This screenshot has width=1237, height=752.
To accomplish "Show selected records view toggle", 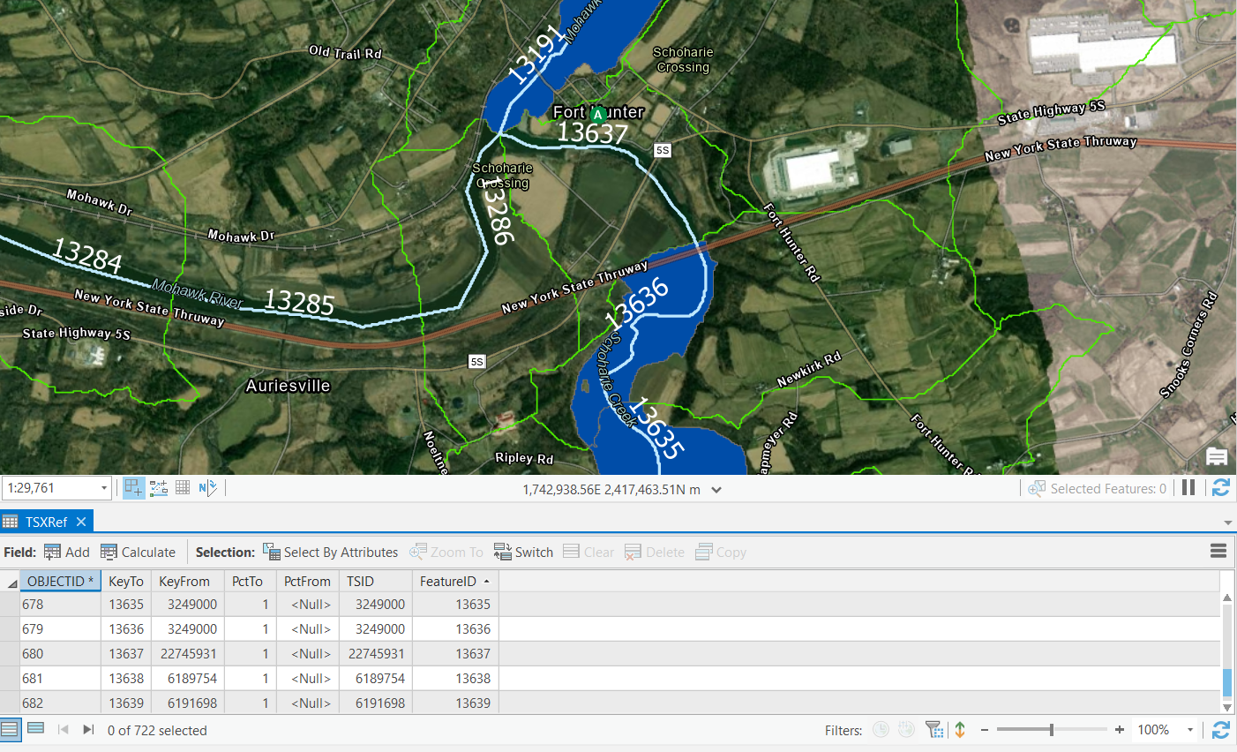I will pos(36,729).
